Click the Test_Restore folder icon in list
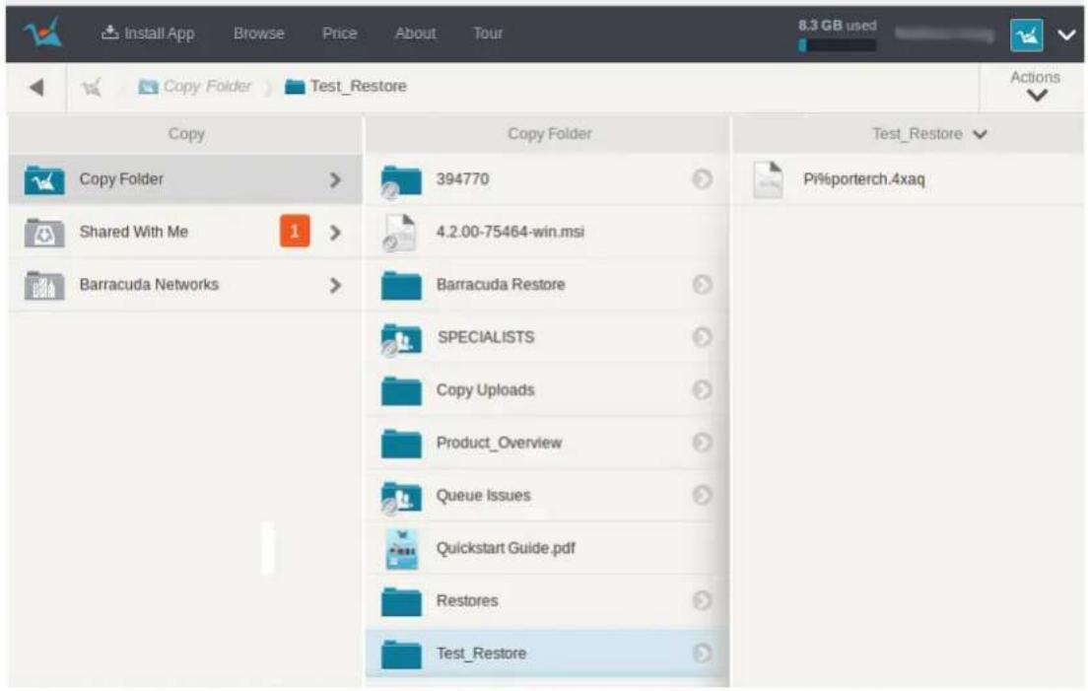 click(x=401, y=655)
